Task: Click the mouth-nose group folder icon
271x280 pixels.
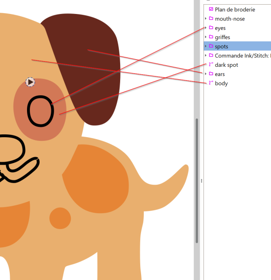Action: [211, 18]
